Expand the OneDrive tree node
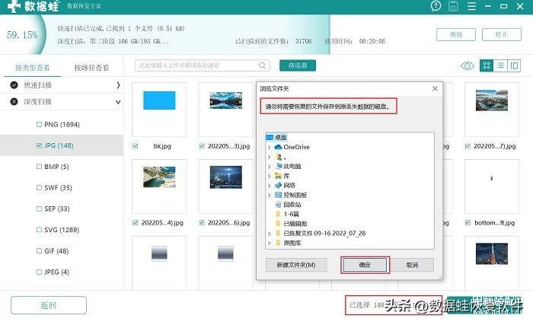 [x=270, y=147]
